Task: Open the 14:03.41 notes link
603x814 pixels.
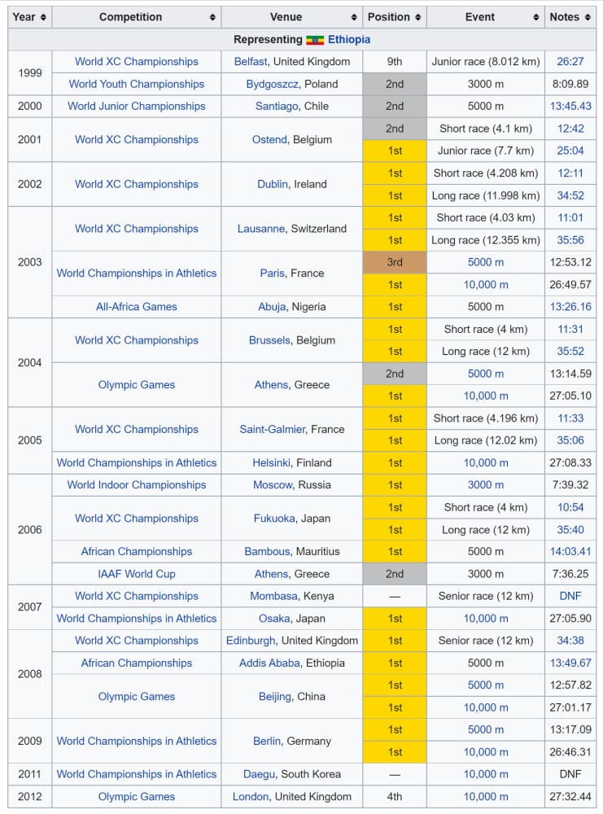Action: (570, 552)
